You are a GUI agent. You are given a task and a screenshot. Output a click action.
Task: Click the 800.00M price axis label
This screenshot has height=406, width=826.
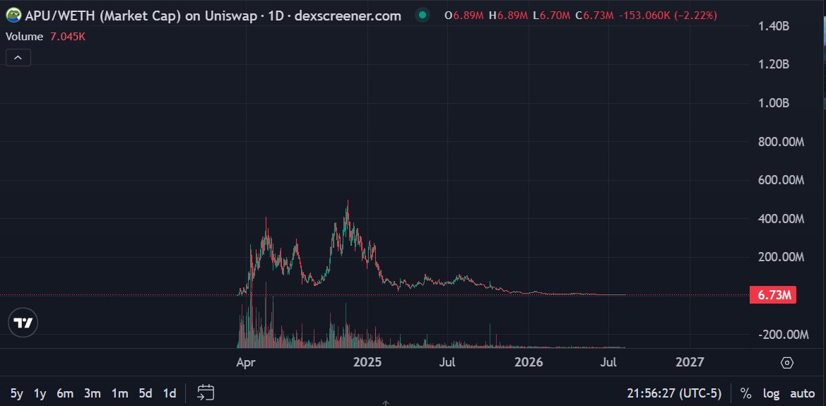click(781, 142)
